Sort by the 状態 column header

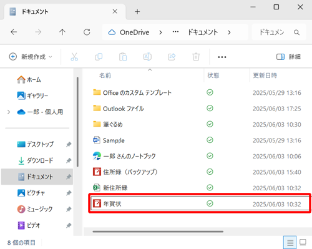coord(213,76)
